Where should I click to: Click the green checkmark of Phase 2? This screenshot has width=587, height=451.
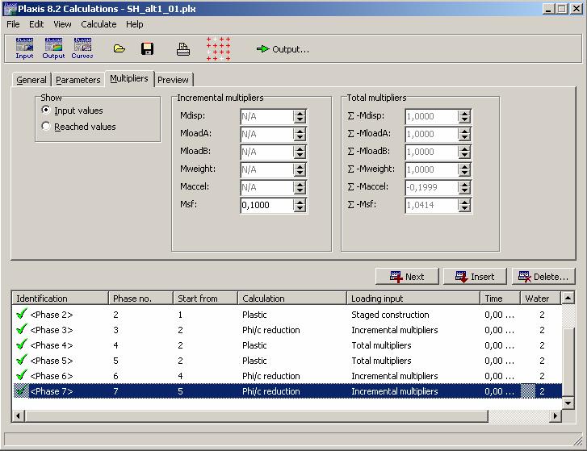tap(22, 314)
